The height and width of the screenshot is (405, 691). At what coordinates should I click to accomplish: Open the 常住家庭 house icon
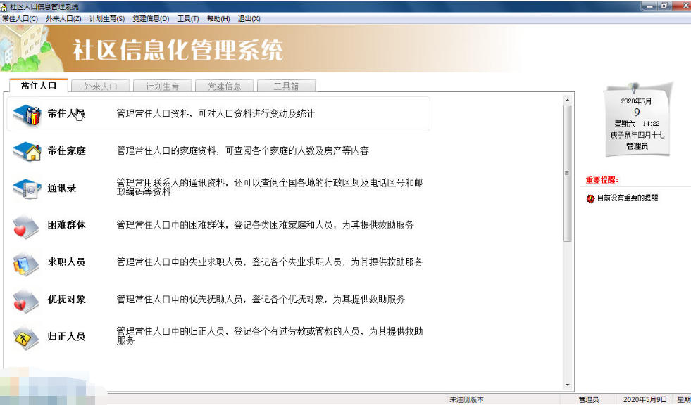[x=27, y=151]
